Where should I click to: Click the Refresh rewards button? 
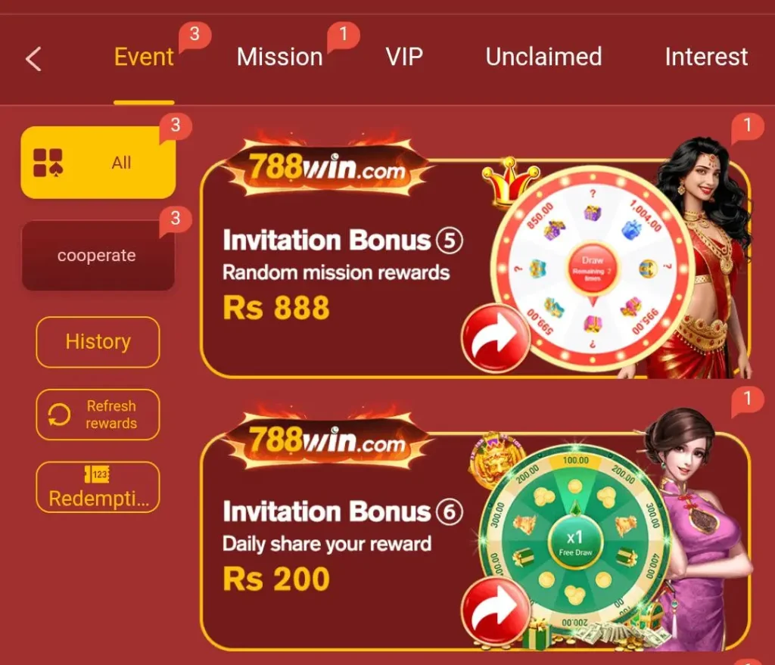(98, 415)
